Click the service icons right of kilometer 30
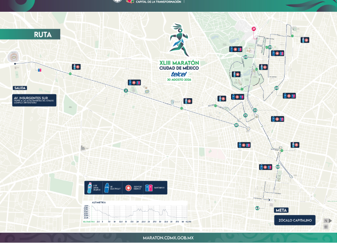This screenshot has height=243, width=337. click(x=289, y=96)
